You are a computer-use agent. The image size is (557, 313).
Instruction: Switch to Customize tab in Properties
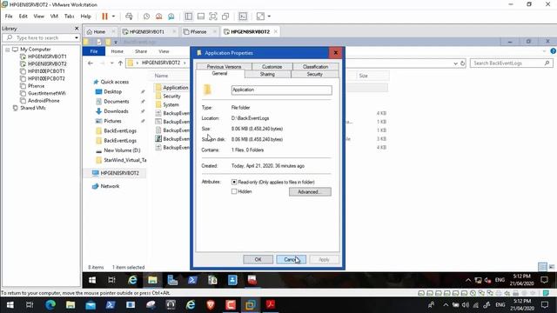[272, 66]
